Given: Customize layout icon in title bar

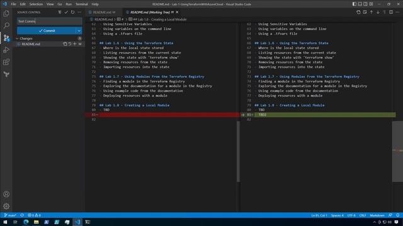Looking at the screenshot, I should (x=371, y=4).
